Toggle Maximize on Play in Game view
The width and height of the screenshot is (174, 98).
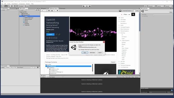(121, 77)
